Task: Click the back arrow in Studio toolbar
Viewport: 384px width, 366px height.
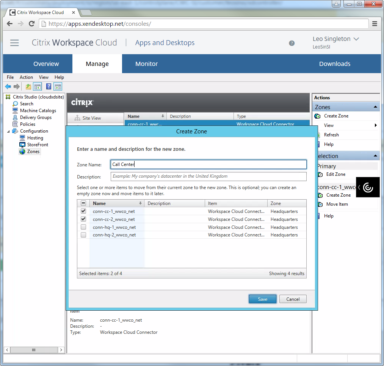Action: (8, 87)
